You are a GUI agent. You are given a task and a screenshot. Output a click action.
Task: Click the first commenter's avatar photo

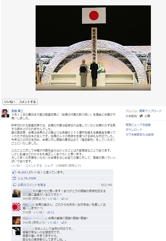pos(16,193)
